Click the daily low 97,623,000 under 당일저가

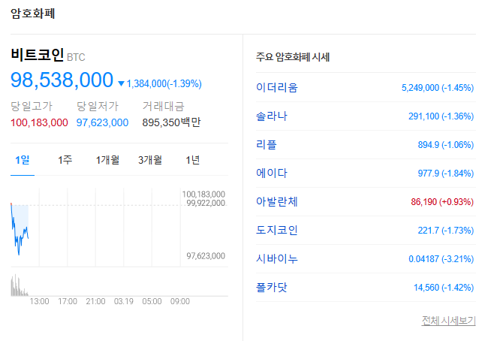pyautogui.click(x=102, y=122)
